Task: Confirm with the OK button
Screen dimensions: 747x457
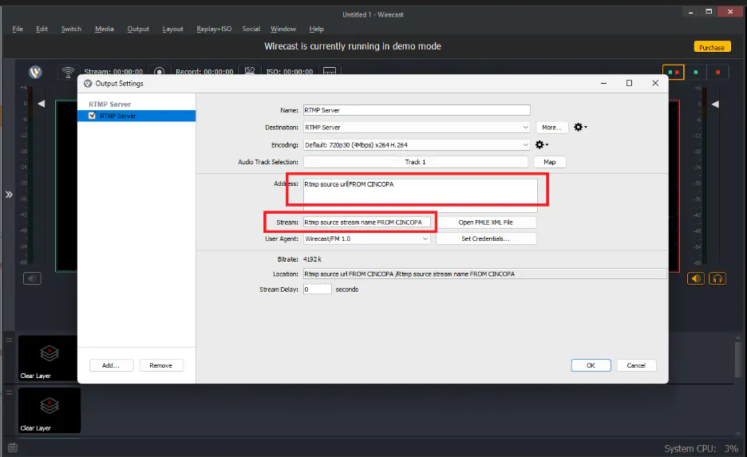Action: [591, 365]
